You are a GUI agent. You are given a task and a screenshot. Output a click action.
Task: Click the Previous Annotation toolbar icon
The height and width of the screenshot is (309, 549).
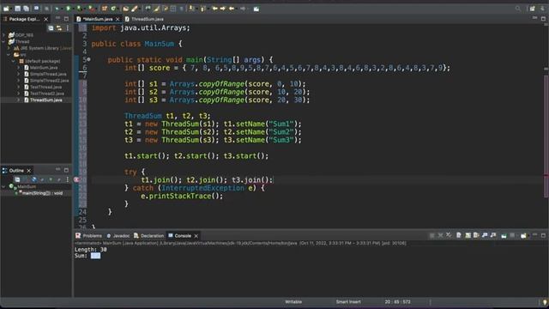tap(202, 9)
